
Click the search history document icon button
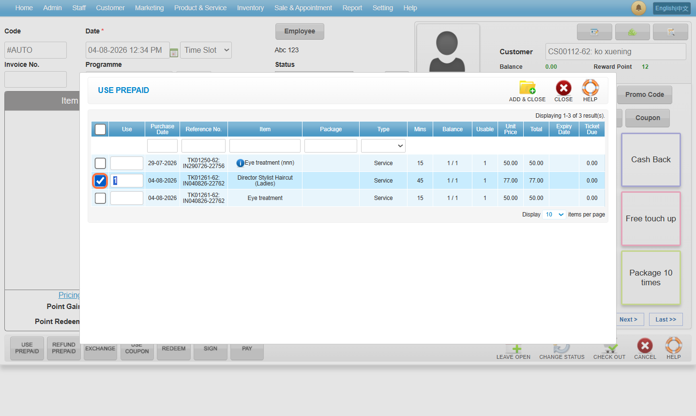[670, 32]
